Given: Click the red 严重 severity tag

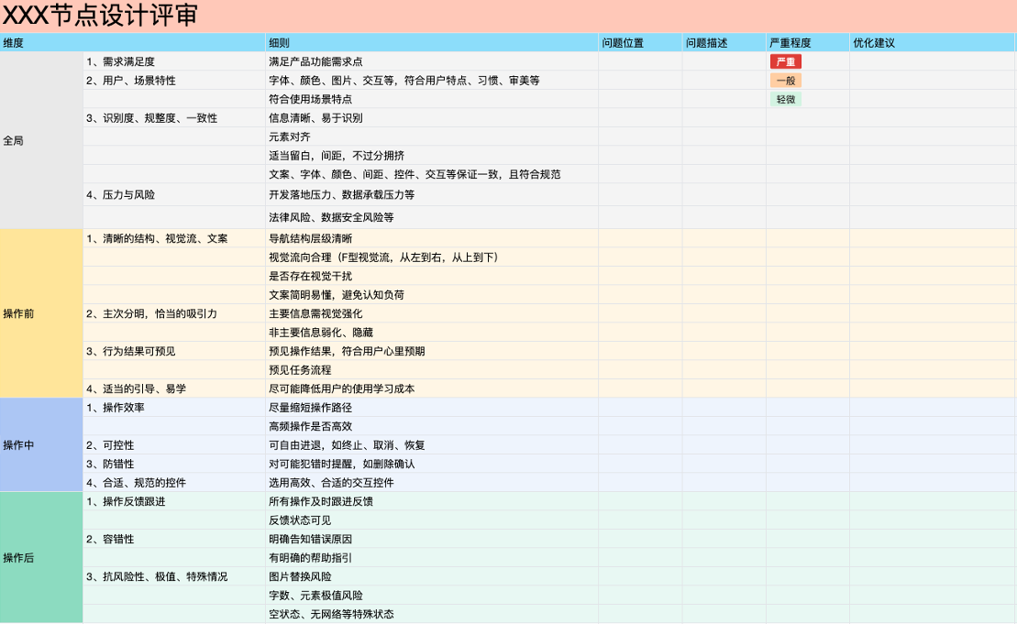Looking at the screenshot, I should [786, 61].
